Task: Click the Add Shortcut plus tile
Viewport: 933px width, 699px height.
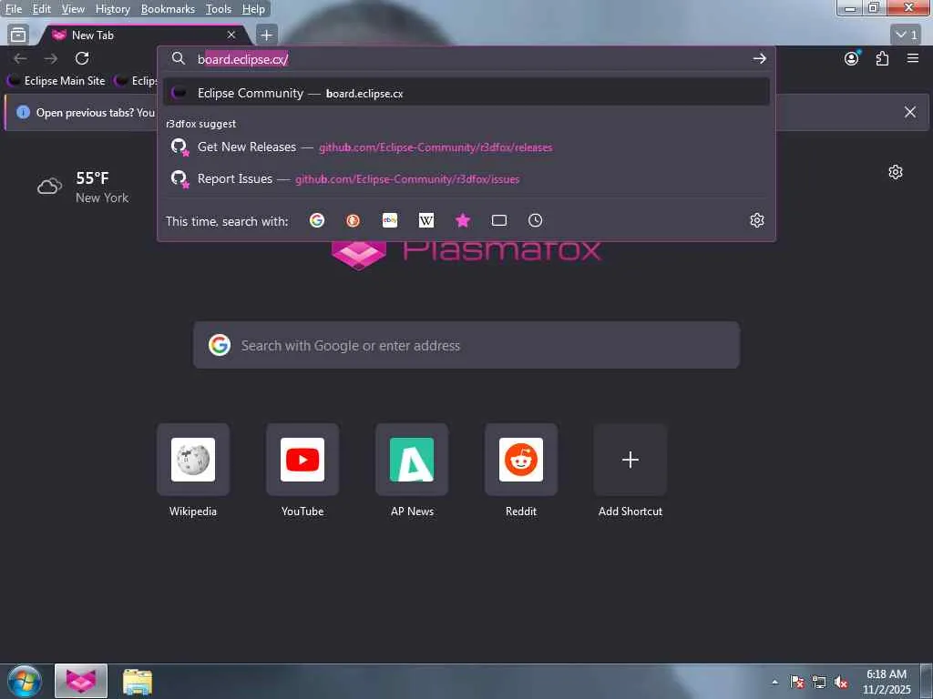Action: pyautogui.click(x=631, y=460)
